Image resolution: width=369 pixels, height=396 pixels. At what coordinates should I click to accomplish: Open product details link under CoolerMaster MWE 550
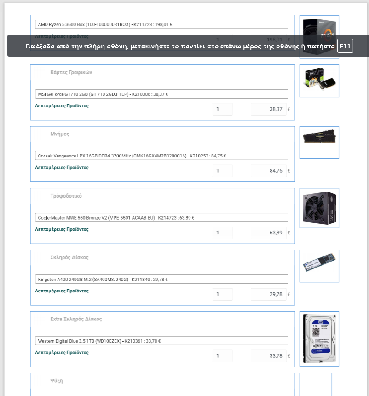(x=62, y=229)
